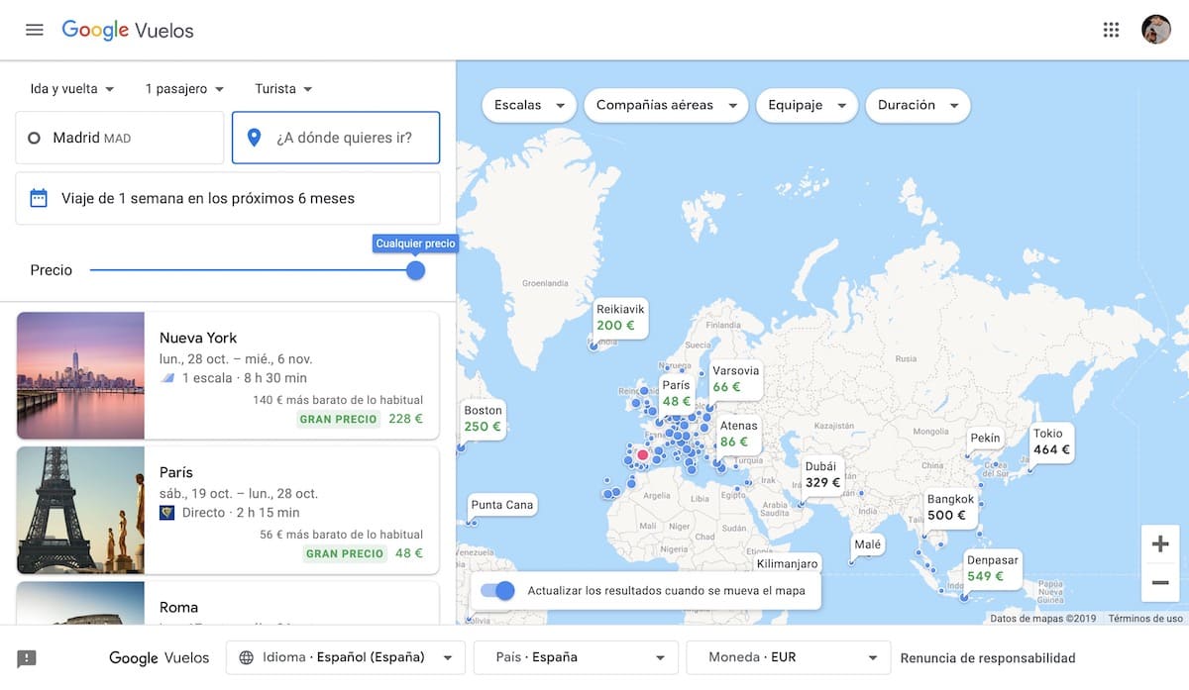
Task: Zoom in on the map
Action: coord(1160,543)
